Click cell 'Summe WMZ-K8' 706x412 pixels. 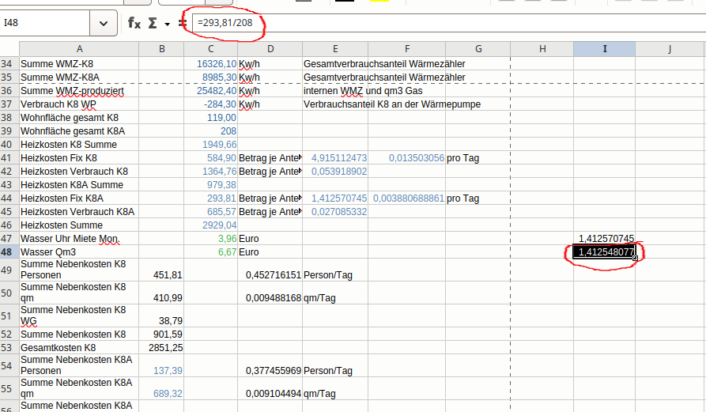click(79, 64)
